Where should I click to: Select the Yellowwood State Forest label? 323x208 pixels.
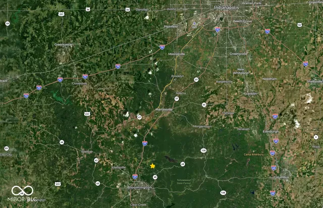click(x=184, y=181)
